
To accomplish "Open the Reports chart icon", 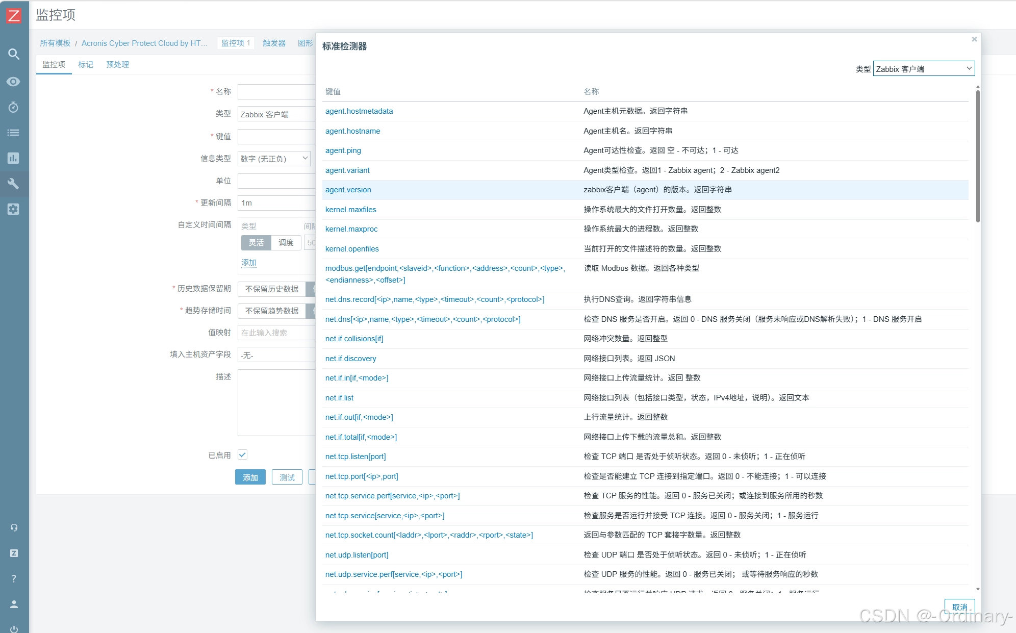I will pyautogui.click(x=14, y=158).
